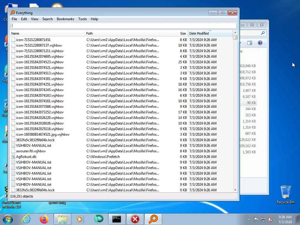Click the 90 KB row in Explorer window
300x225 pixels.
pos(248,103)
